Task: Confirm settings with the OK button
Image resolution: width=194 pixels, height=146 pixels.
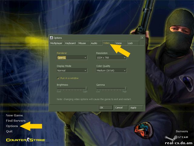Action: pos(106,107)
